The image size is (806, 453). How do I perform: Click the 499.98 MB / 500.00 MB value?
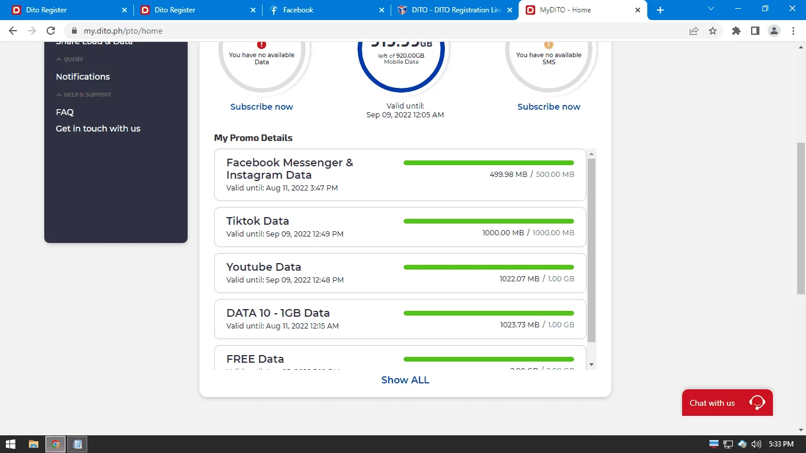pyautogui.click(x=532, y=175)
